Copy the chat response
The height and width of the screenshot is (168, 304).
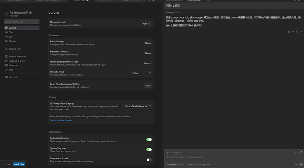tap(297, 32)
